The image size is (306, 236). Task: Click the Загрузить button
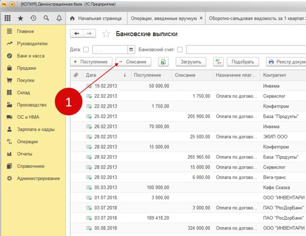pos(191,62)
